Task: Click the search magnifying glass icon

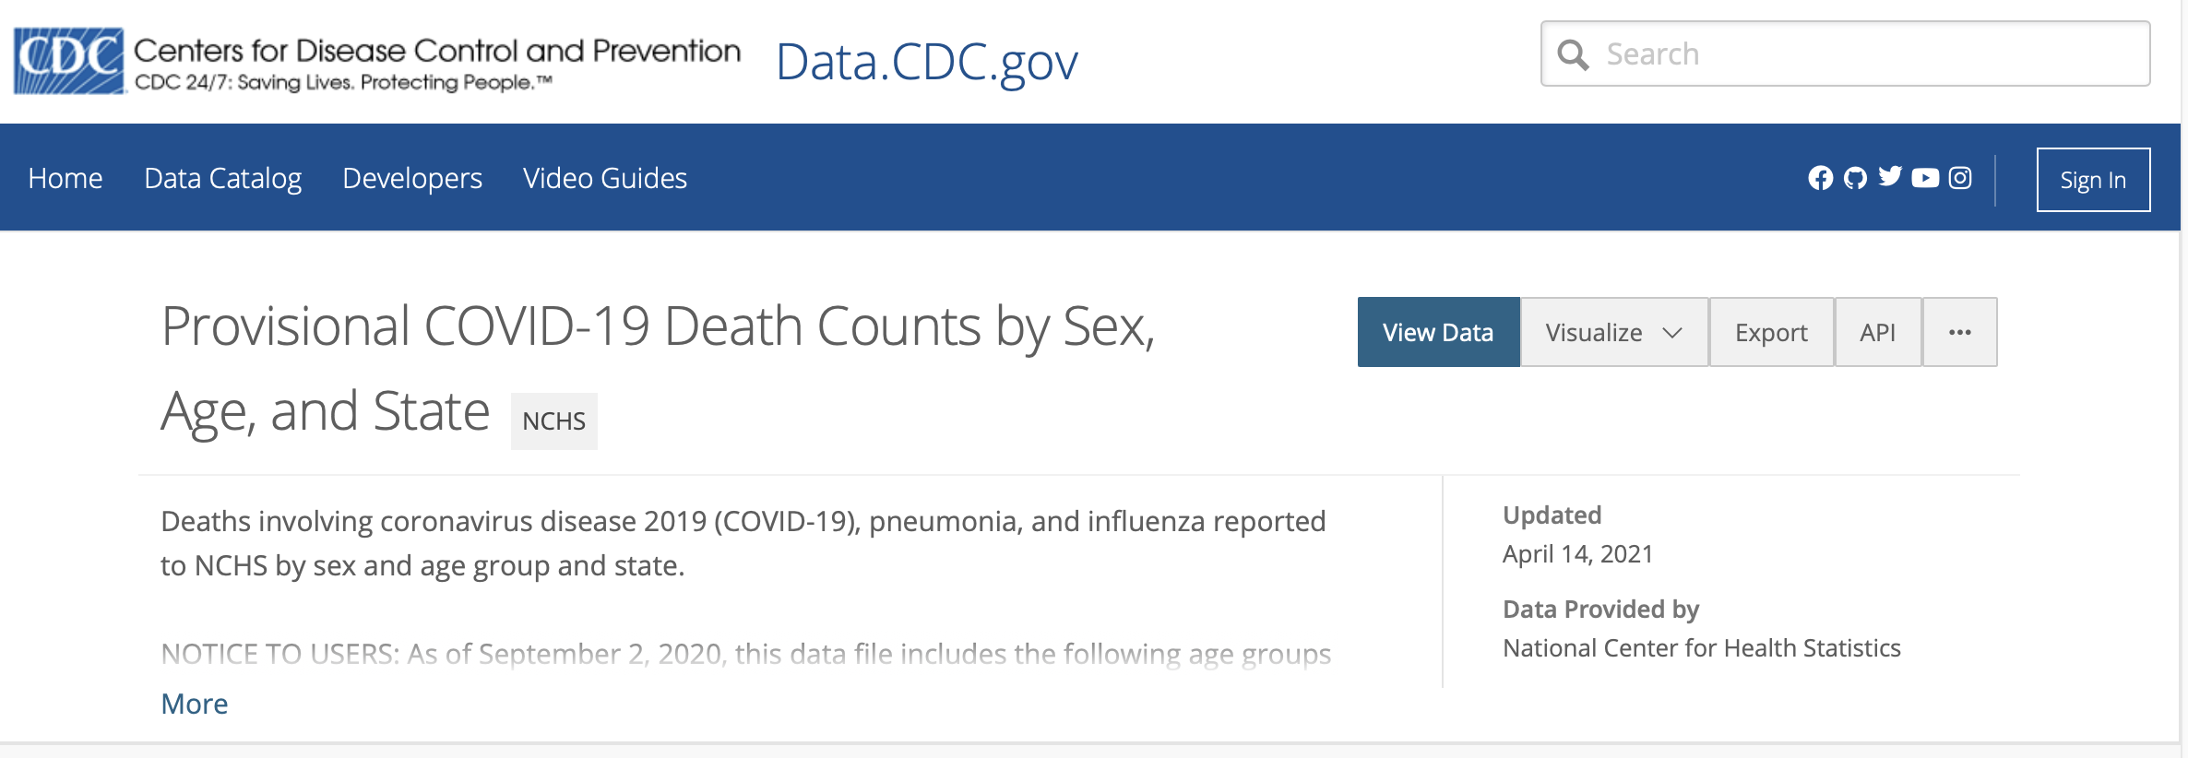Action: coord(1573,55)
